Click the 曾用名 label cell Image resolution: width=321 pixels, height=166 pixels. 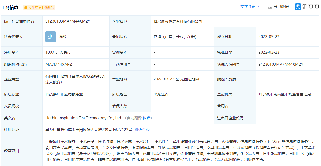pos(235,106)
